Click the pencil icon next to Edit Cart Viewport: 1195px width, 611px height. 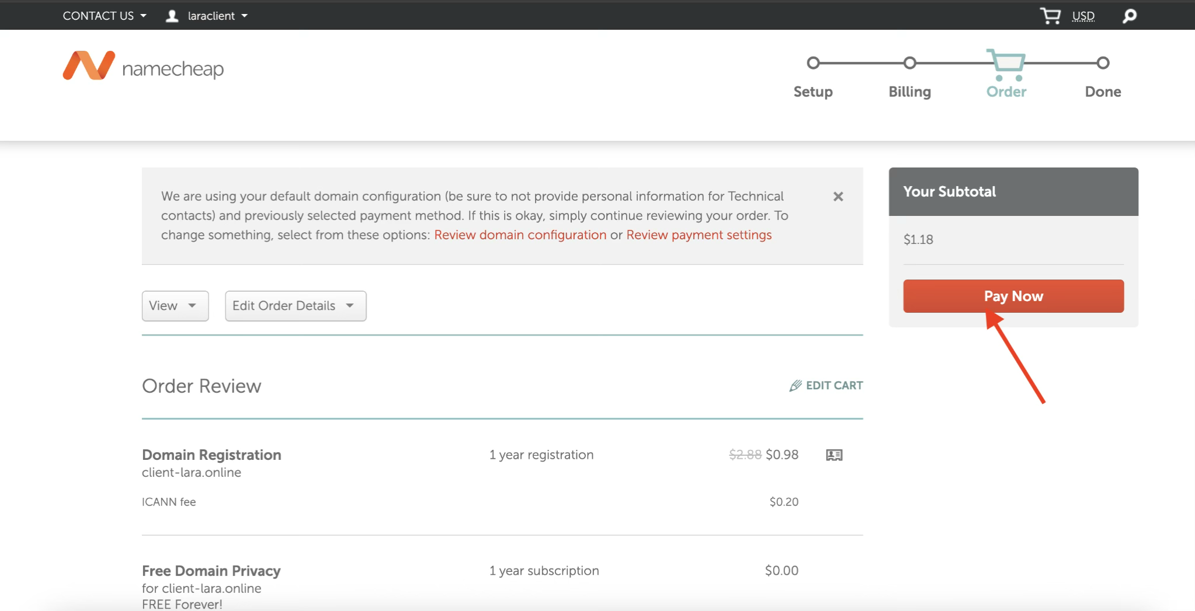[x=795, y=386]
